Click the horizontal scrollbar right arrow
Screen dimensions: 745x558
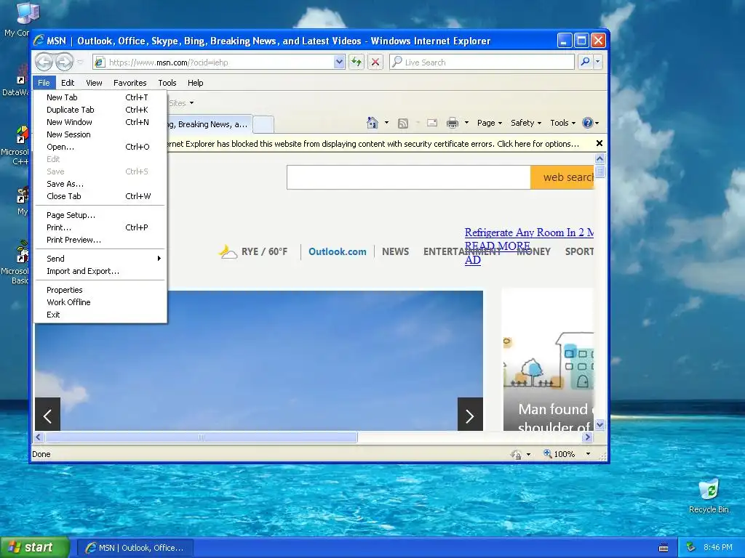click(x=588, y=437)
